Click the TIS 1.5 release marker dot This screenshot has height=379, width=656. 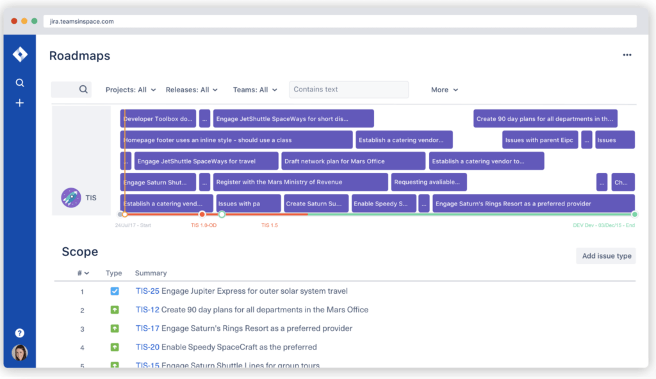point(222,214)
